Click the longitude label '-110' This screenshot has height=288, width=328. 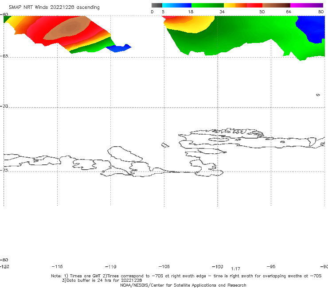111,267
